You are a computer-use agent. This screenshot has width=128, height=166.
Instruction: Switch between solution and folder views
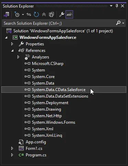tap(7, 14)
